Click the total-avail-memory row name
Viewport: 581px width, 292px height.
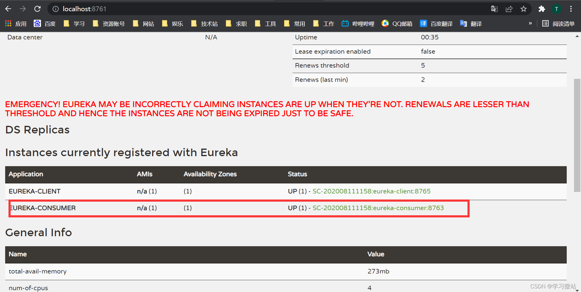tap(38, 271)
